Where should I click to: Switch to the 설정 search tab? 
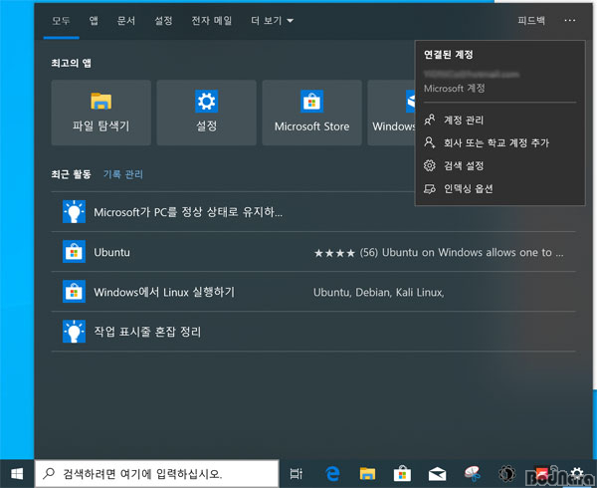click(163, 21)
